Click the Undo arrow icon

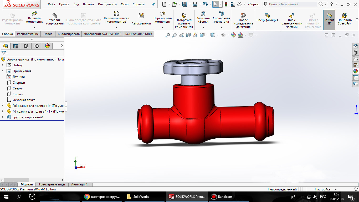(x=205, y=4)
